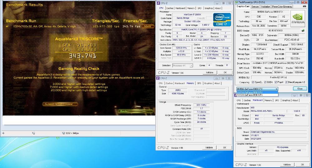Open the Processor #1 selection dropdown in CPU-Z

pos(183,66)
